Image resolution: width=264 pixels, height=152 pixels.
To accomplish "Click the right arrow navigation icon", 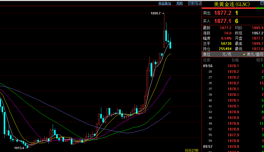I will (195, 3).
